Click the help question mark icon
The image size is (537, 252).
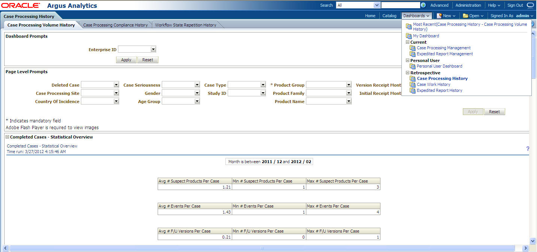(528, 149)
